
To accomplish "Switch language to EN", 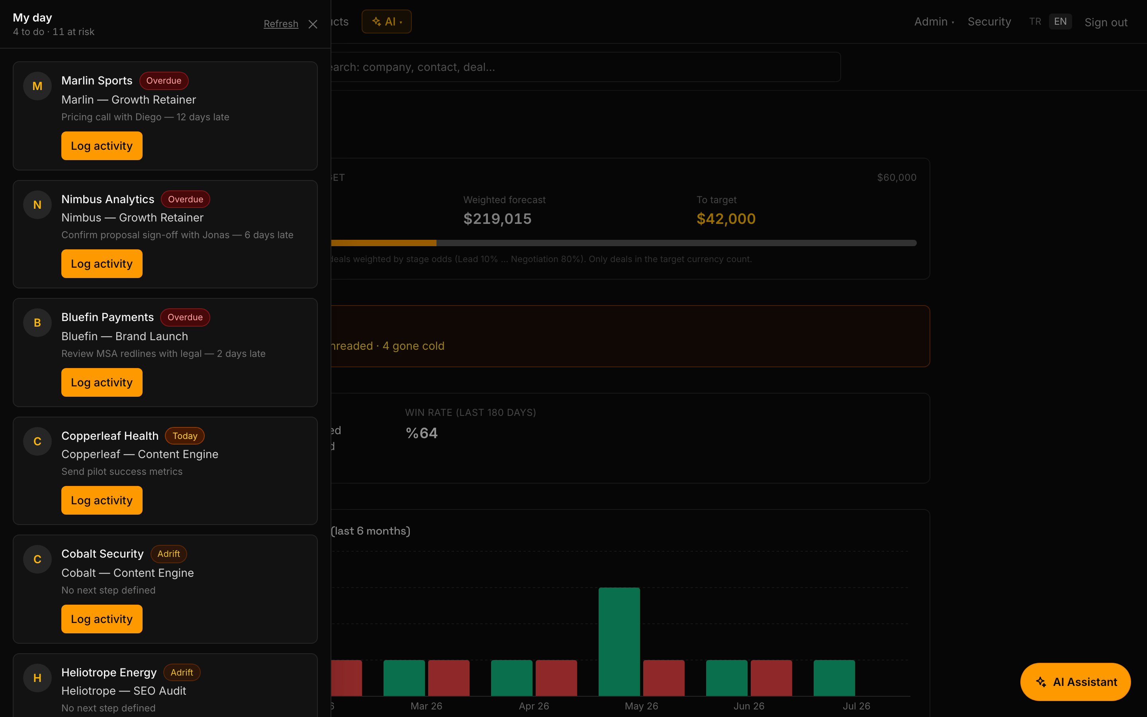I will [1060, 22].
